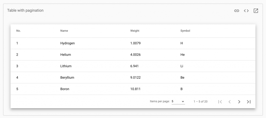Go to first page arrow
Viewport: 266px width, 118px height.
click(x=220, y=102)
